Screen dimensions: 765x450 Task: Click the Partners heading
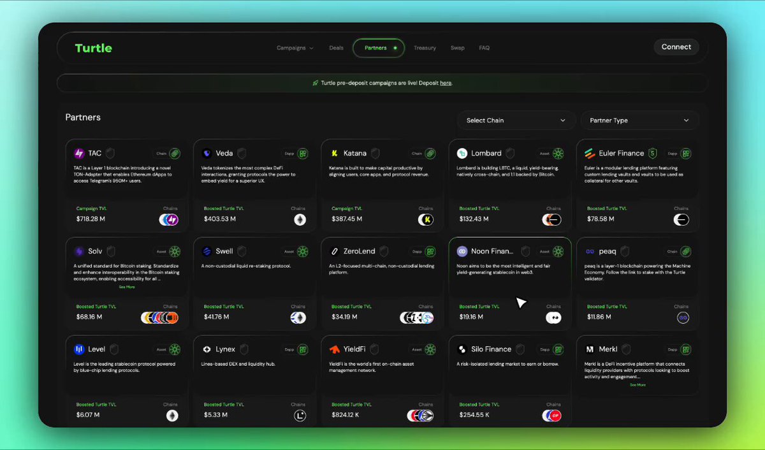coord(83,117)
